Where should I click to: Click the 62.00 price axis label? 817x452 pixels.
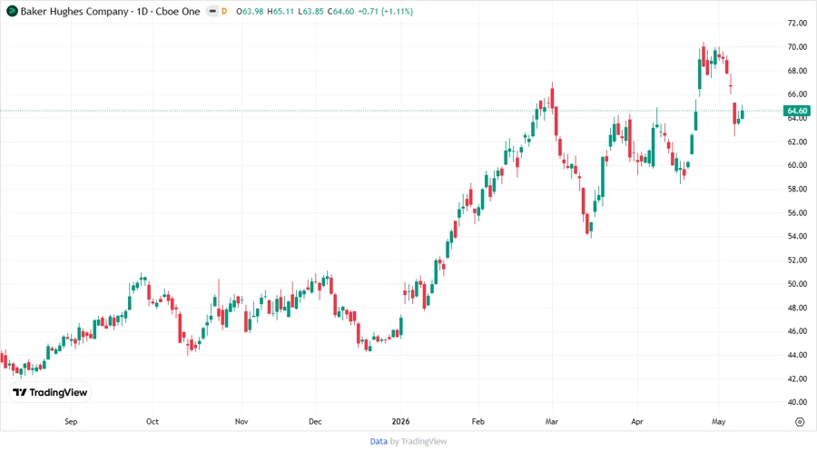pyautogui.click(x=797, y=142)
